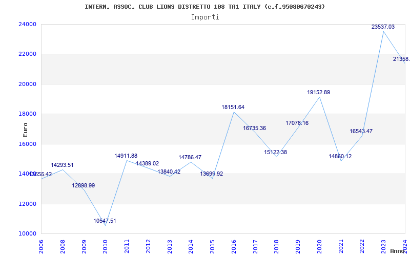Viewport: 410px width, 256px height.
Task: Click x-axis year 2021
Action: tap(341, 247)
